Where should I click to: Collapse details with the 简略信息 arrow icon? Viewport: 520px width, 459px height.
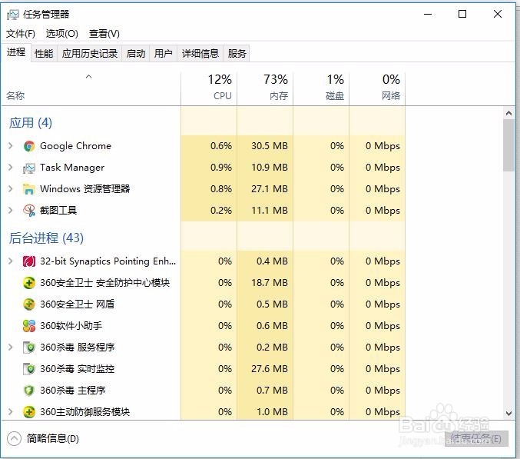[x=14, y=439]
